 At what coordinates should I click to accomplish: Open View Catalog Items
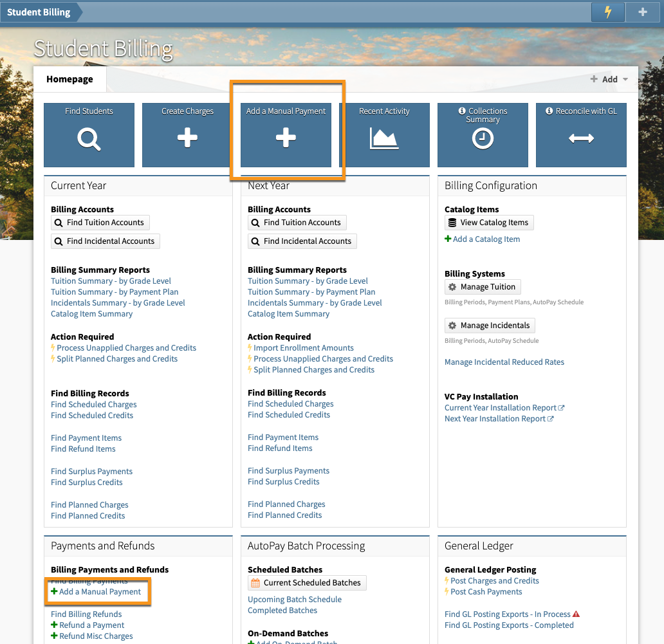(x=488, y=223)
